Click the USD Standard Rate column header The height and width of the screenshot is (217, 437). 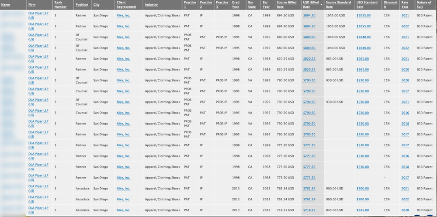pos(367,5)
